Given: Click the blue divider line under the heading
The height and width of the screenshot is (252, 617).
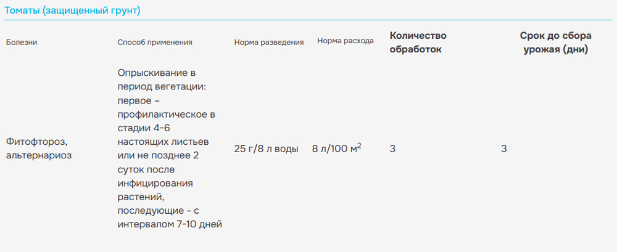Looking at the screenshot, I should [308, 20].
